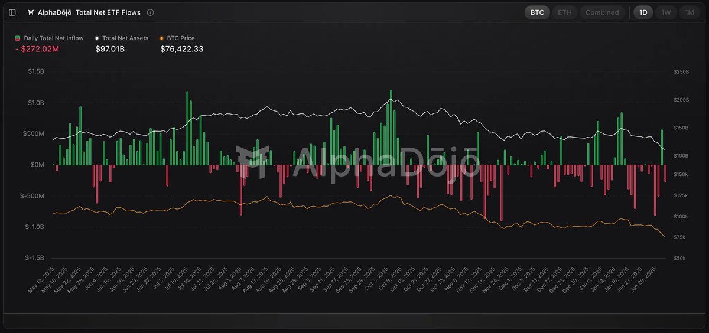Click the $-1.5B left axis label
The height and width of the screenshot is (333, 709).
pyautogui.click(x=35, y=258)
